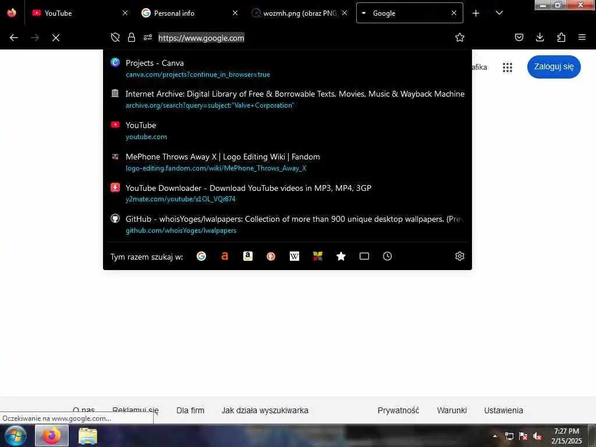Go back with the back arrow

coord(14,38)
